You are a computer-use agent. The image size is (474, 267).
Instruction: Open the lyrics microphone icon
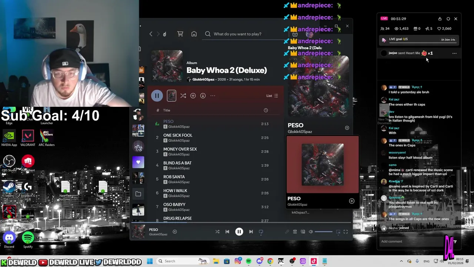tap(287, 232)
